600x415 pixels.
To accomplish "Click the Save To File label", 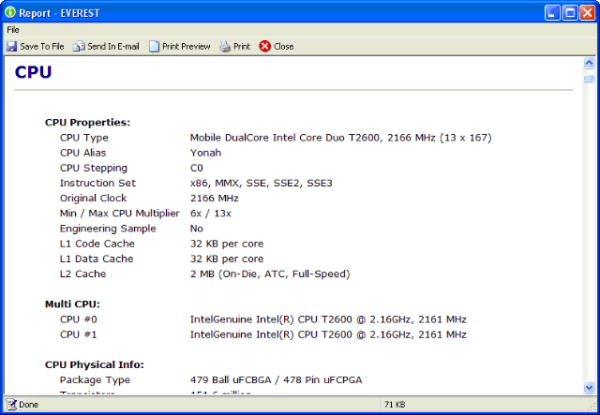I will pyautogui.click(x=42, y=47).
